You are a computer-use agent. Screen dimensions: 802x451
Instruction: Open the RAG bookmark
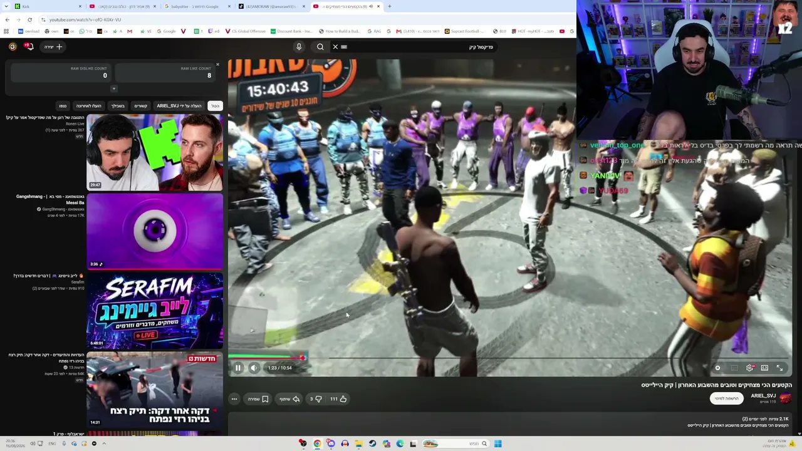pyautogui.click(x=374, y=31)
